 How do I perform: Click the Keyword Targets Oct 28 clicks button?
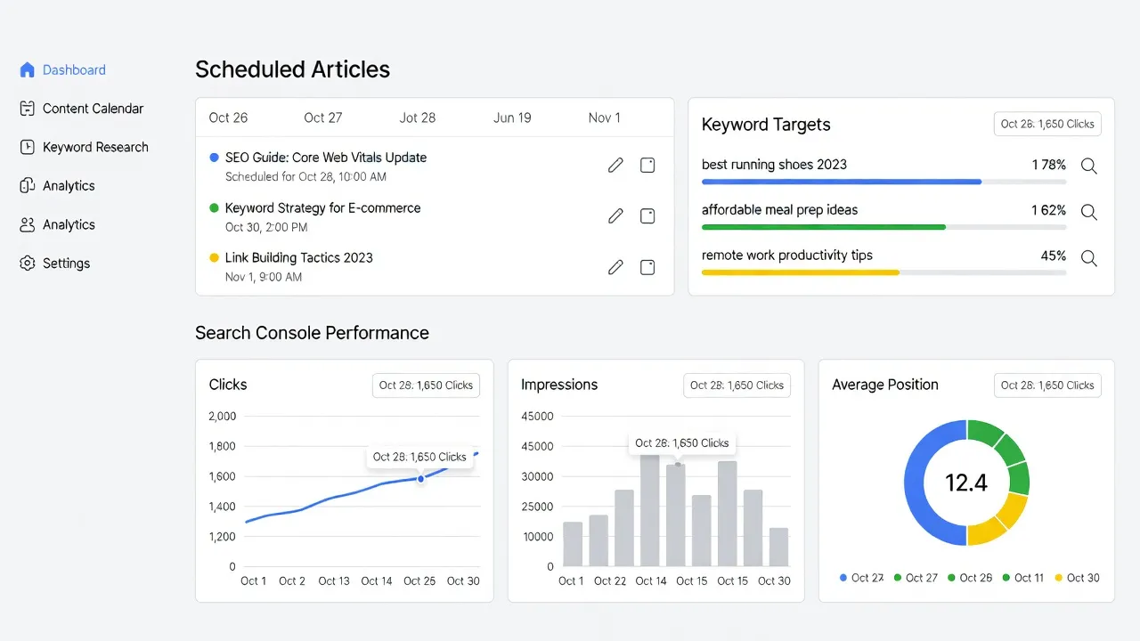click(x=1047, y=124)
